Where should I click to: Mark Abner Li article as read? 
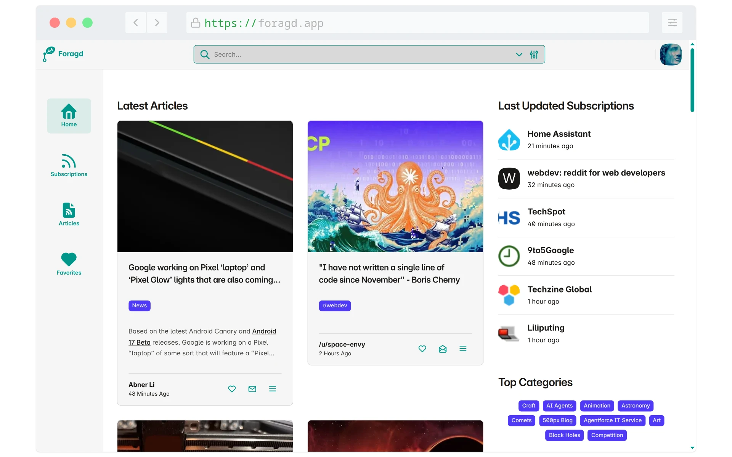click(x=252, y=389)
